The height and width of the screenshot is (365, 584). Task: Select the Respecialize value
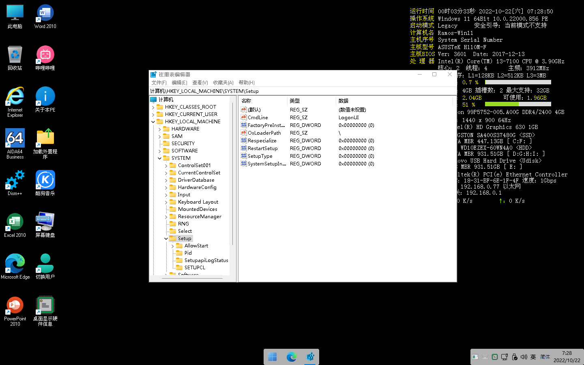(x=262, y=141)
